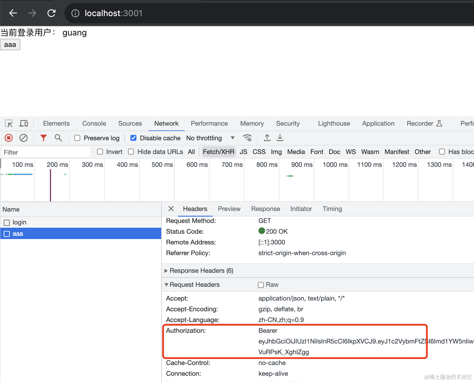
Task: Click the import HAR upload icon
Action: point(267,138)
